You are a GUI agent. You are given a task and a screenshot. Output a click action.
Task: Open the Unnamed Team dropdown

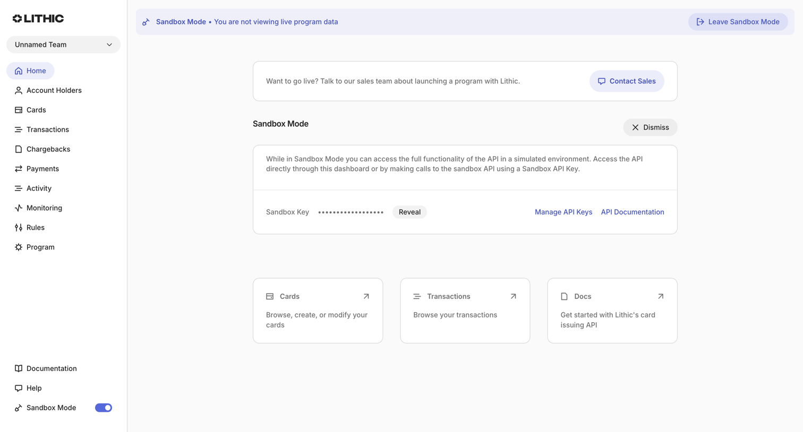pyautogui.click(x=63, y=45)
